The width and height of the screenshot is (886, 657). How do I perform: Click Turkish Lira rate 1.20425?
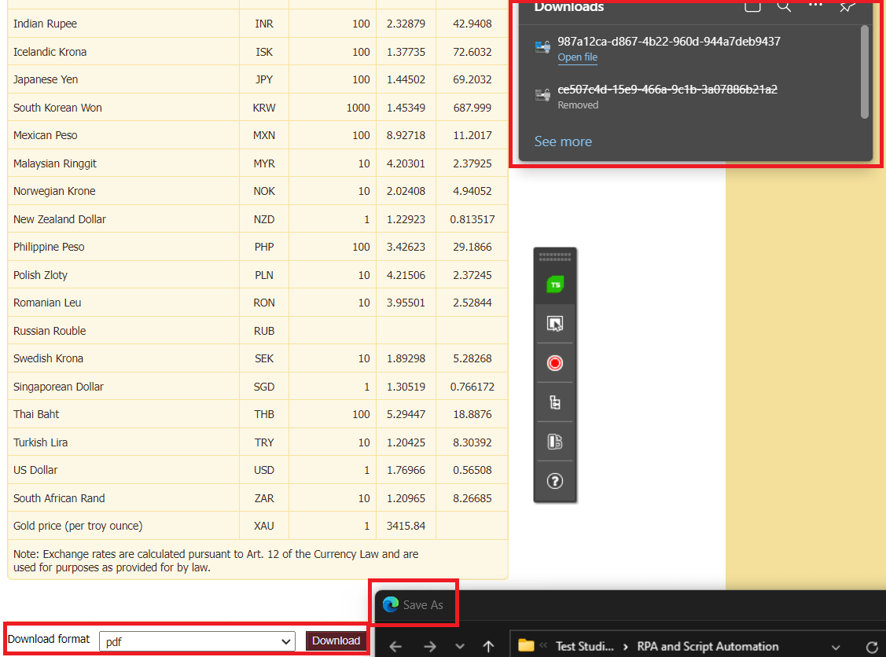click(x=406, y=442)
